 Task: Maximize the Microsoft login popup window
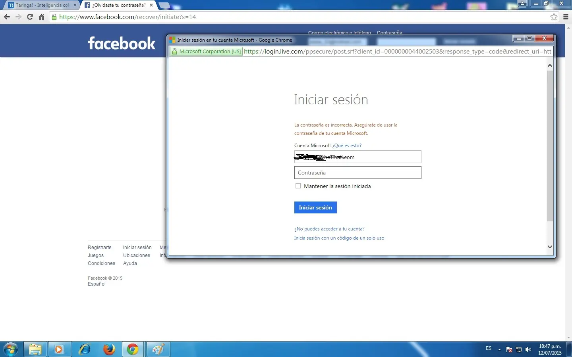pos(529,38)
